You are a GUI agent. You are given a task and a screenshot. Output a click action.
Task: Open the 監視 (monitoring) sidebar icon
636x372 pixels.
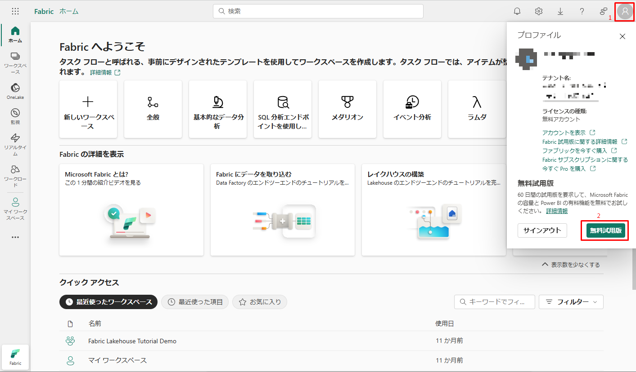coord(15,116)
